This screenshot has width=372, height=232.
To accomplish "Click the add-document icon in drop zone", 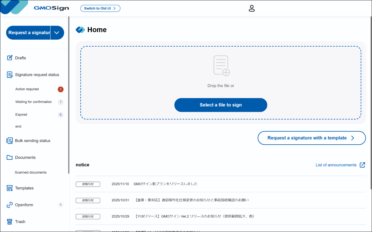I will pyautogui.click(x=221, y=66).
